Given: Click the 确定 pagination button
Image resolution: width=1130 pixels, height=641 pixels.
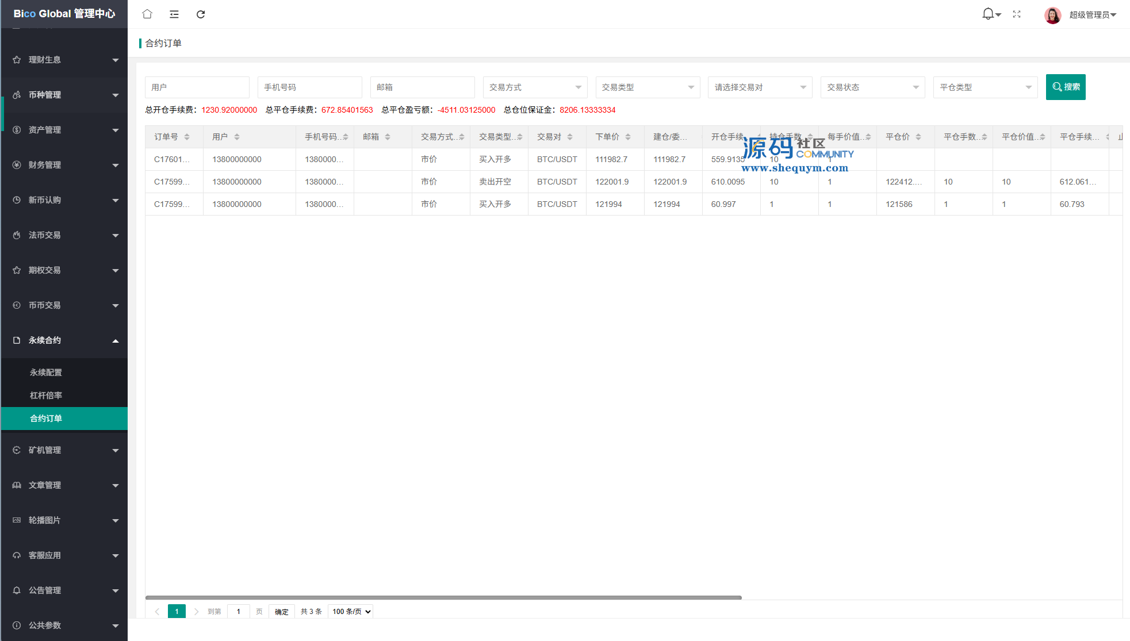Looking at the screenshot, I should [x=281, y=611].
